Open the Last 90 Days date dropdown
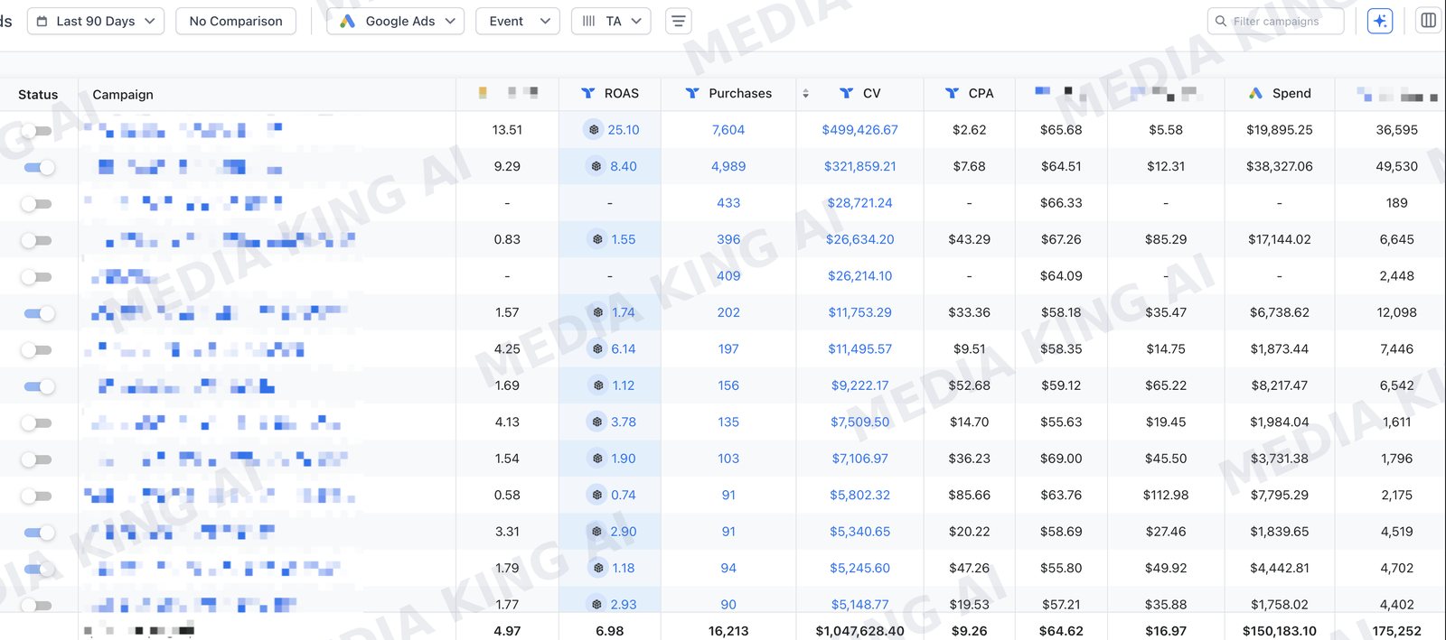 (96, 21)
